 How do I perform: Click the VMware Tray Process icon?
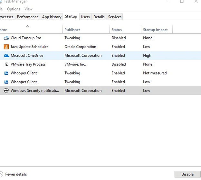(6, 64)
